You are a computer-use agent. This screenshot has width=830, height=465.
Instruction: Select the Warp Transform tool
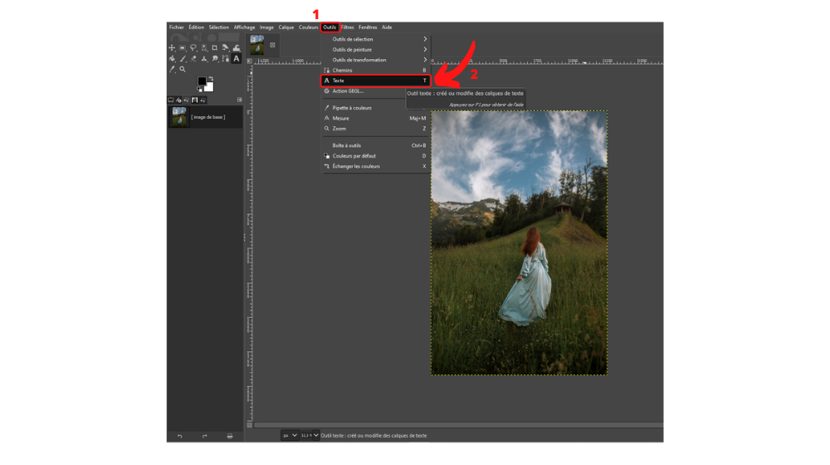(237, 47)
